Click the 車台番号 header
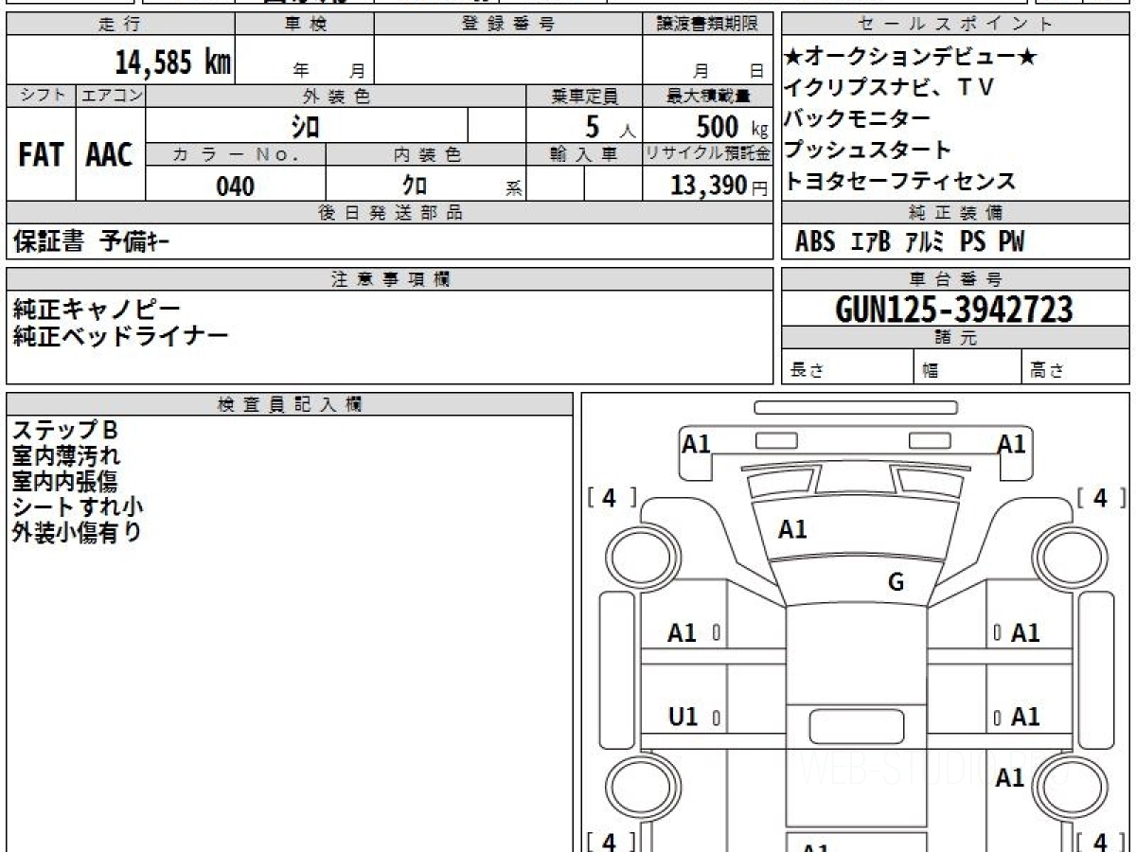Screen dimensions: 1136x852 coord(955,279)
